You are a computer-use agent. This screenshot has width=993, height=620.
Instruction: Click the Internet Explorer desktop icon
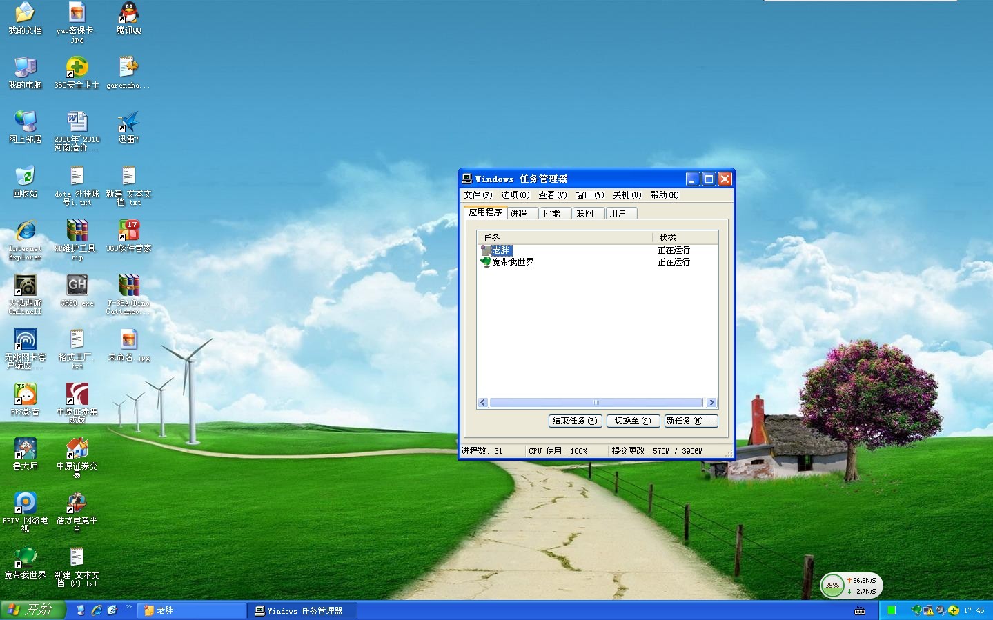pyautogui.click(x=25, y=240)
